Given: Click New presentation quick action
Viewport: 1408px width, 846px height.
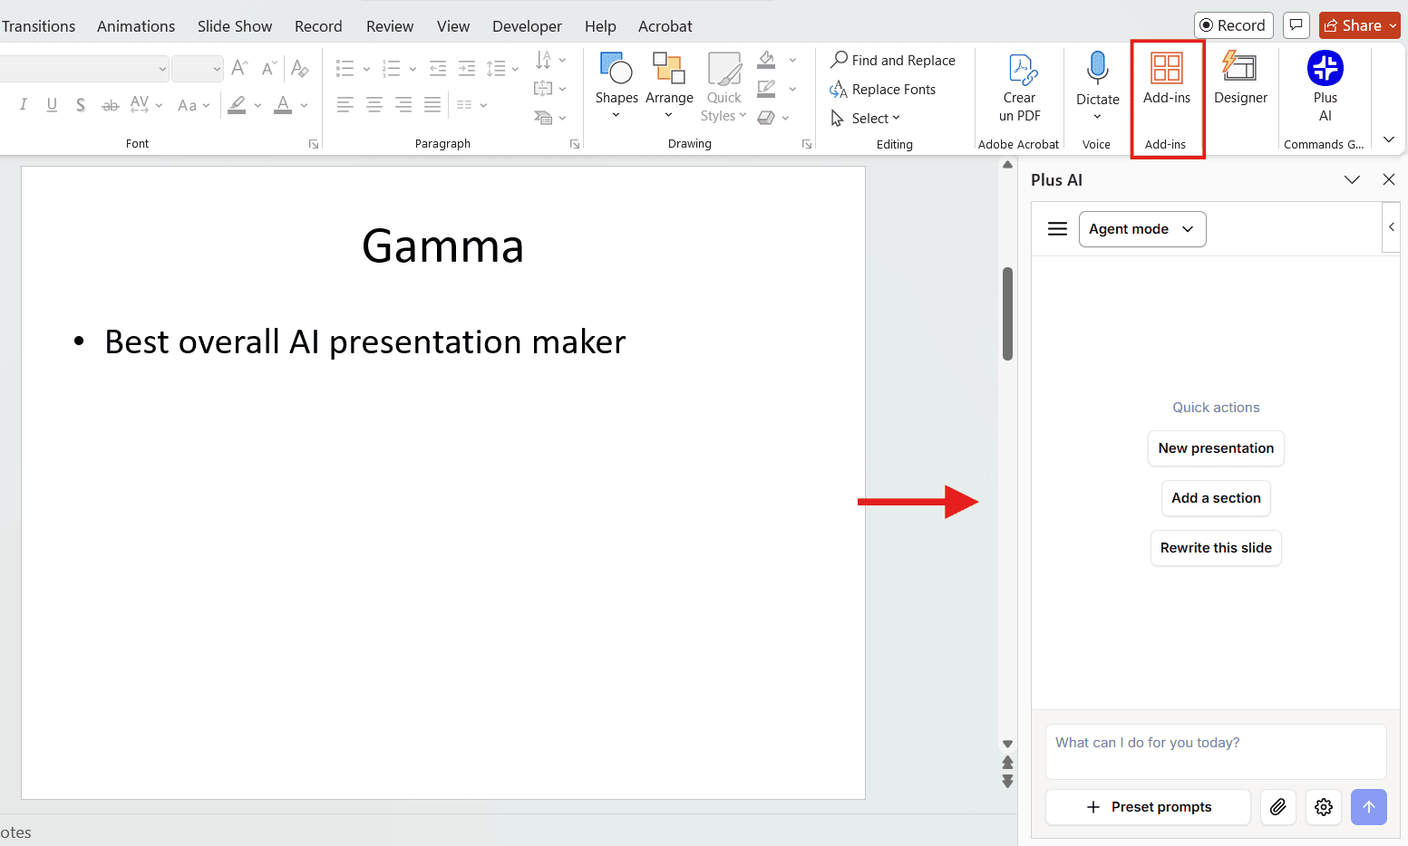Looking at the screenshot, I should (x=1216, y=448).
